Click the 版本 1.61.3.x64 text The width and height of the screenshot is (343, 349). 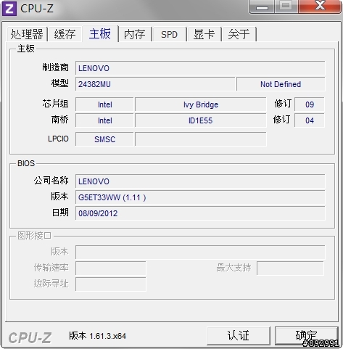pyautogui.click(x=97, y=336)
